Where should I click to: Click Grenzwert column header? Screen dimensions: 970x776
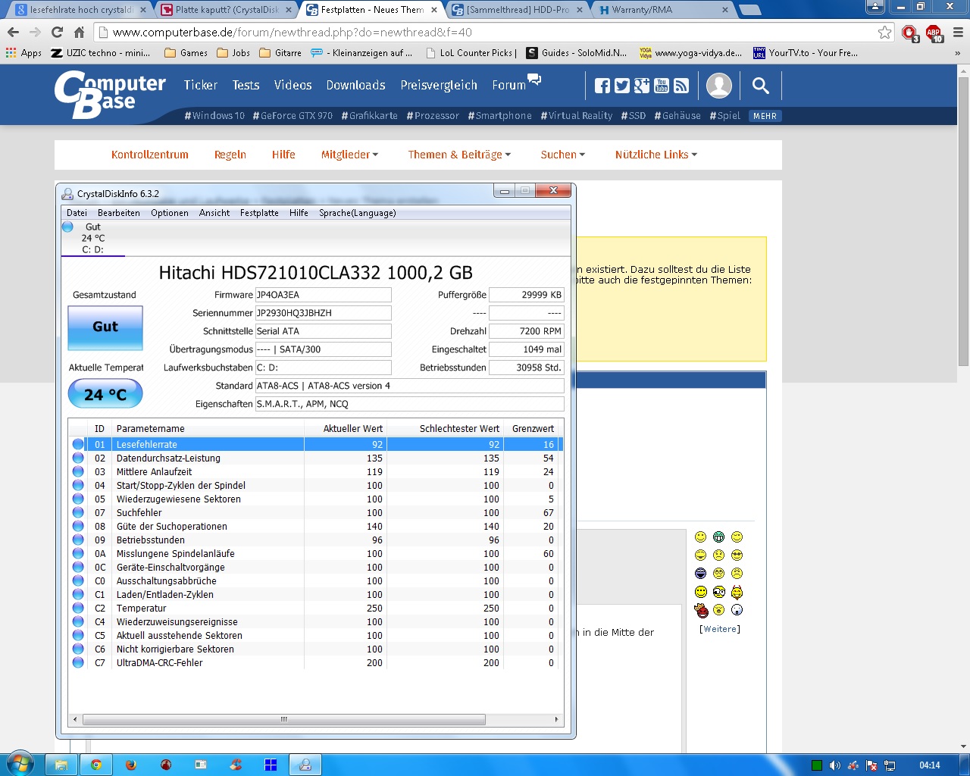531,429
